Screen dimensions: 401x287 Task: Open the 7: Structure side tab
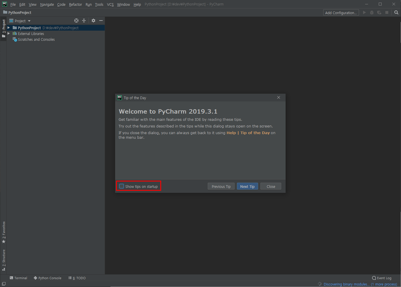3,260
